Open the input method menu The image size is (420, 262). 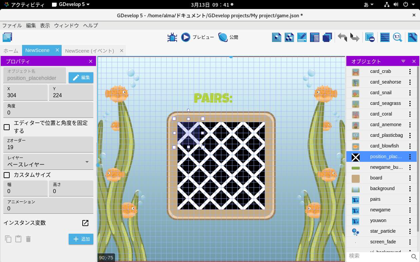(x=368, y=5)
